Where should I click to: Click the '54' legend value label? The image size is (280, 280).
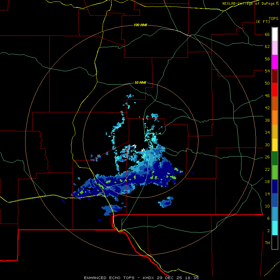267,71
